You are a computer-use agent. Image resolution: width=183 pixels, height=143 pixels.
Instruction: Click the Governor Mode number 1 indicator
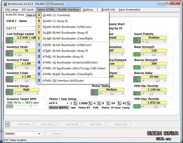pos(9,53)
